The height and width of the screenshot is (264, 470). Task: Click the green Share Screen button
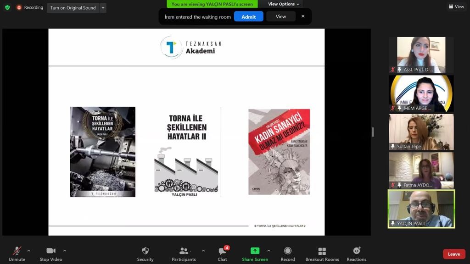pos(255,254)
